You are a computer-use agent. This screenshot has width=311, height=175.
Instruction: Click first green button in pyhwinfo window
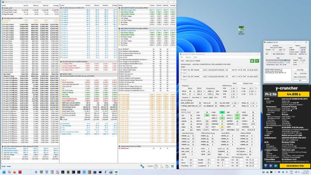click(252, 61)
